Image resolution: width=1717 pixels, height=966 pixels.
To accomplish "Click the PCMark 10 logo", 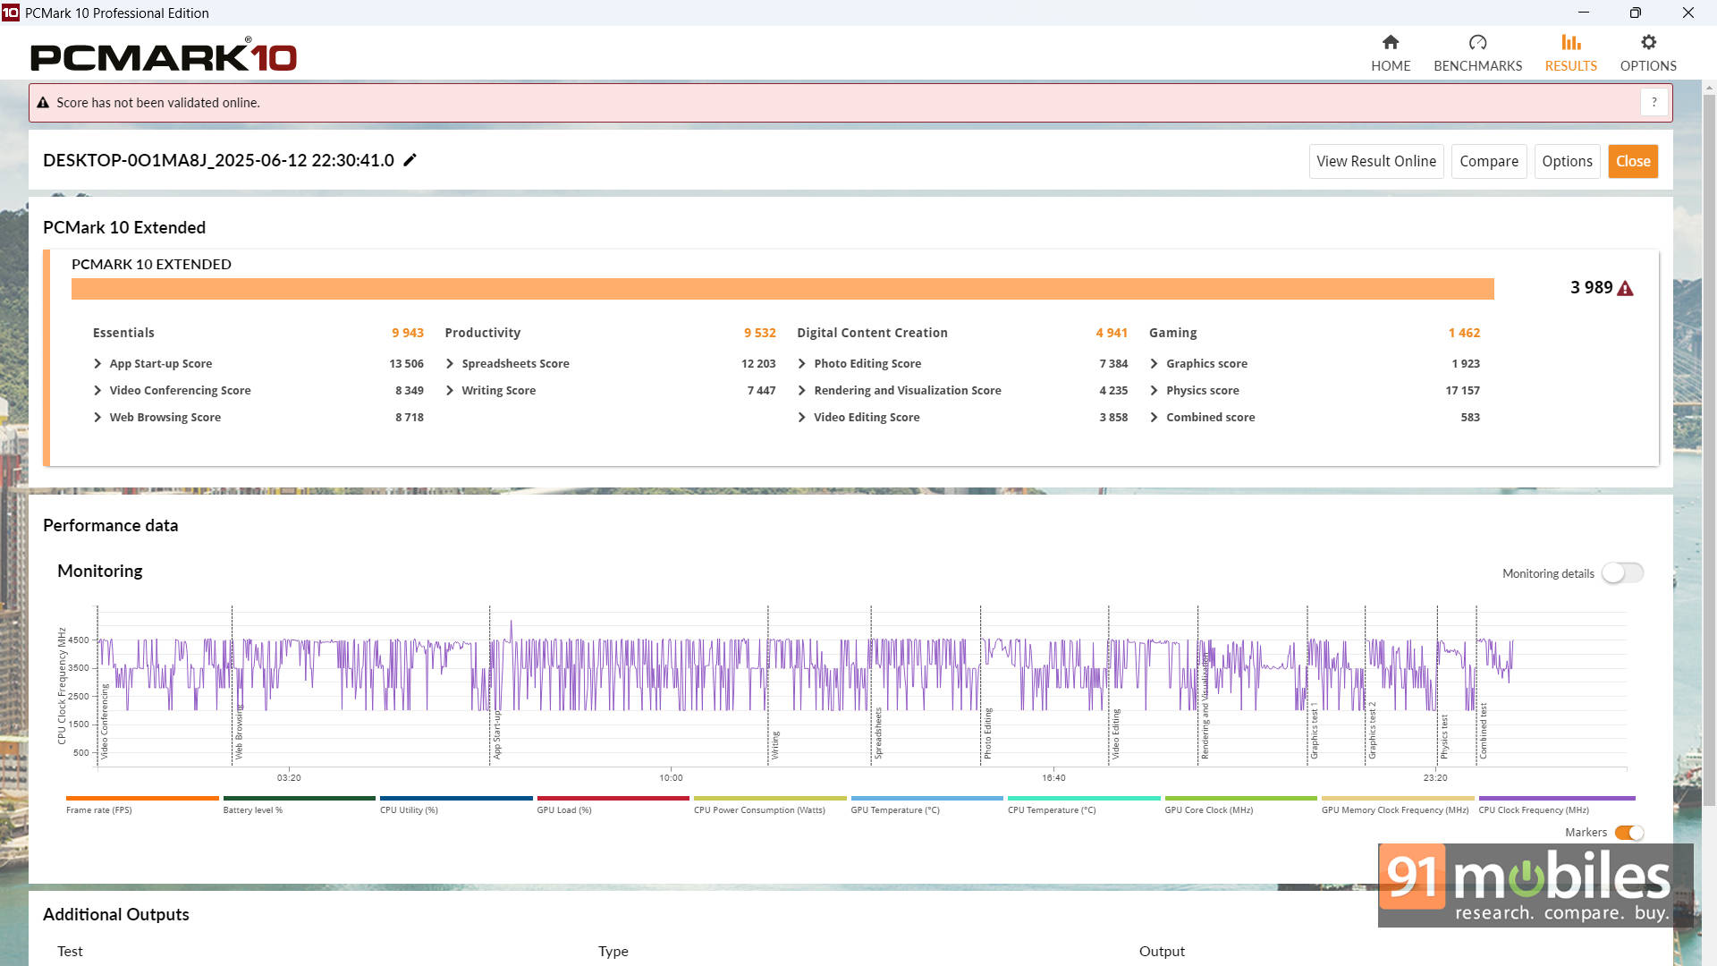I will point(164,55).
